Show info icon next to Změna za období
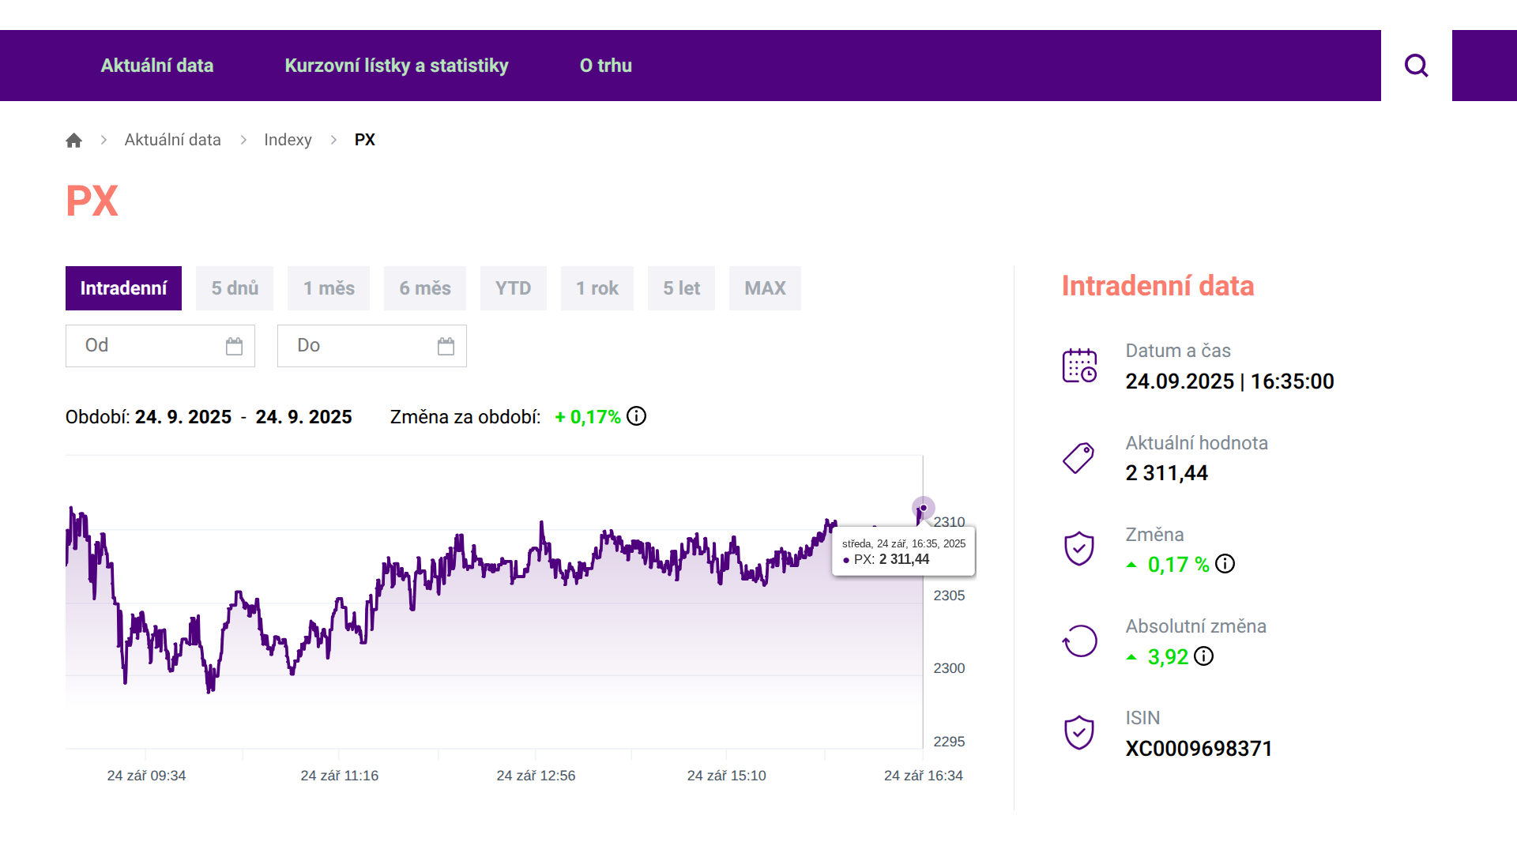The height and width of the screenshot is (853, 1517). pyautogui.click(x=636, y=416)
